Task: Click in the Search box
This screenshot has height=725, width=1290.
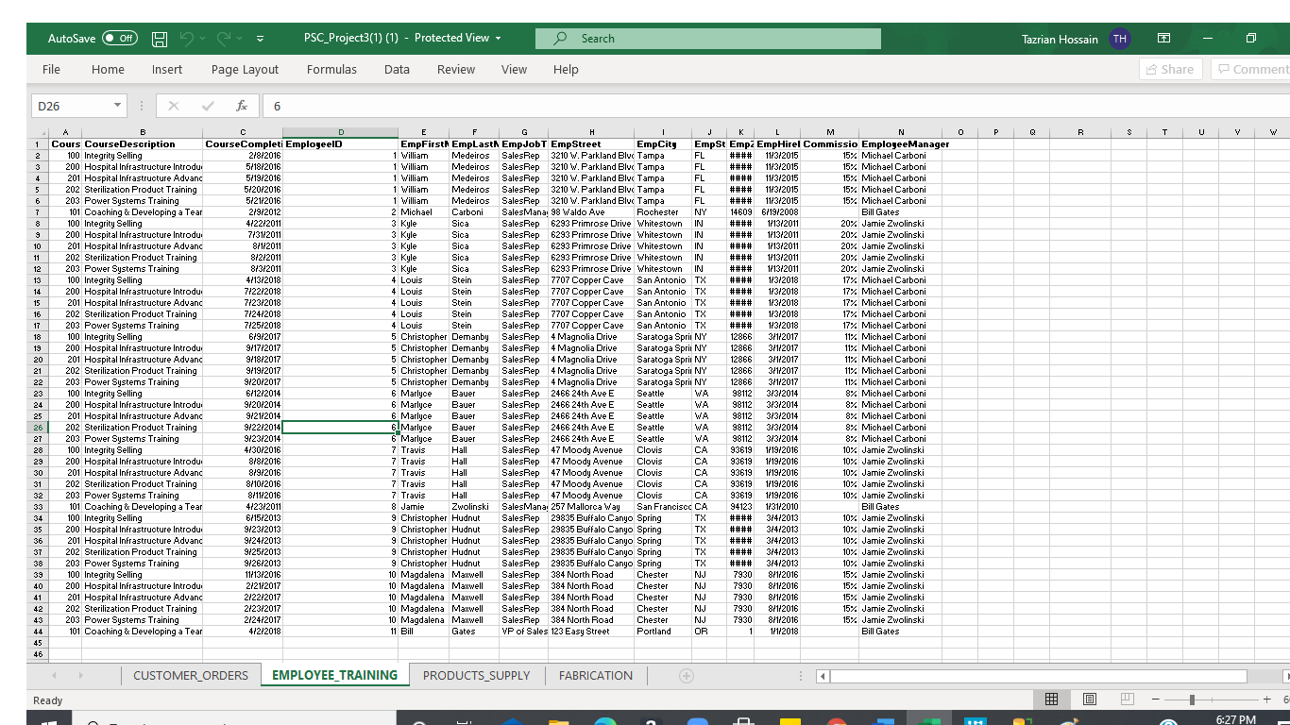Action: point(707,39)
